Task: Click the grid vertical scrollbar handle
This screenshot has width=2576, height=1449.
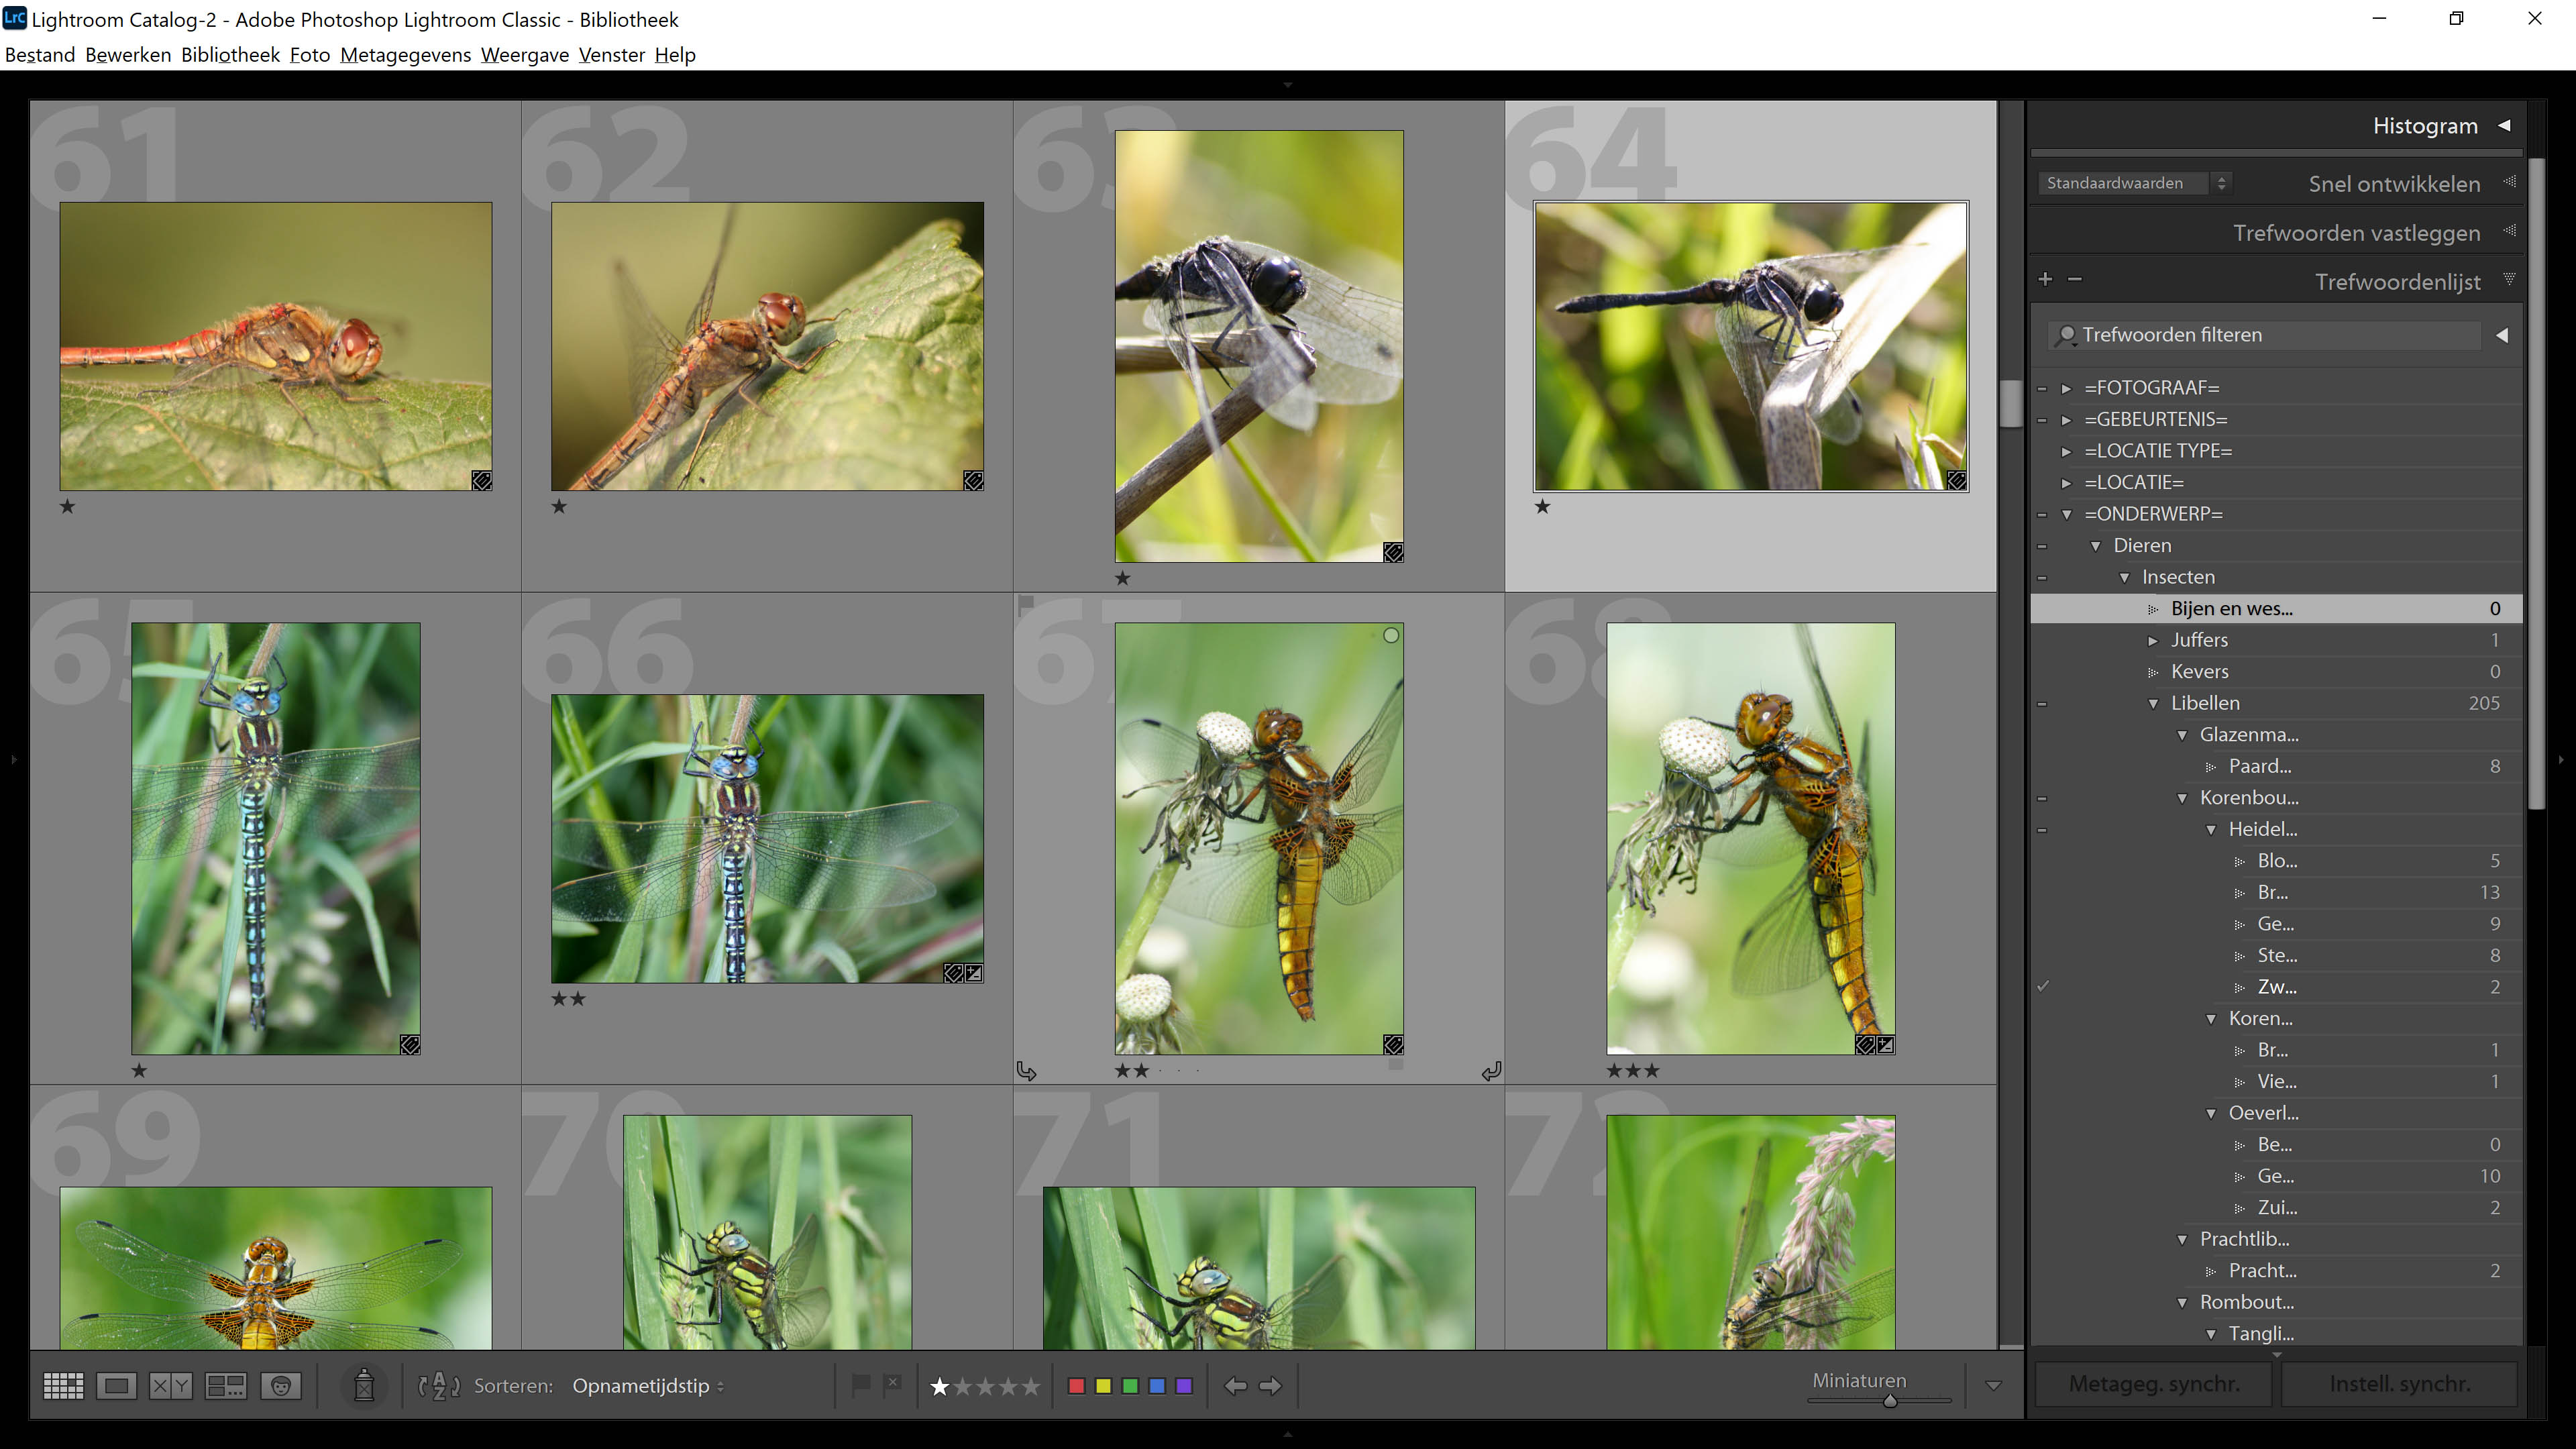Action: click(x=2011, y=404)
